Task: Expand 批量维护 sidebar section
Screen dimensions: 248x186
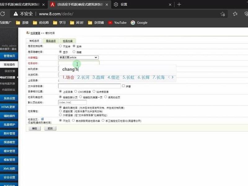Action: click(x=9, y=125)
